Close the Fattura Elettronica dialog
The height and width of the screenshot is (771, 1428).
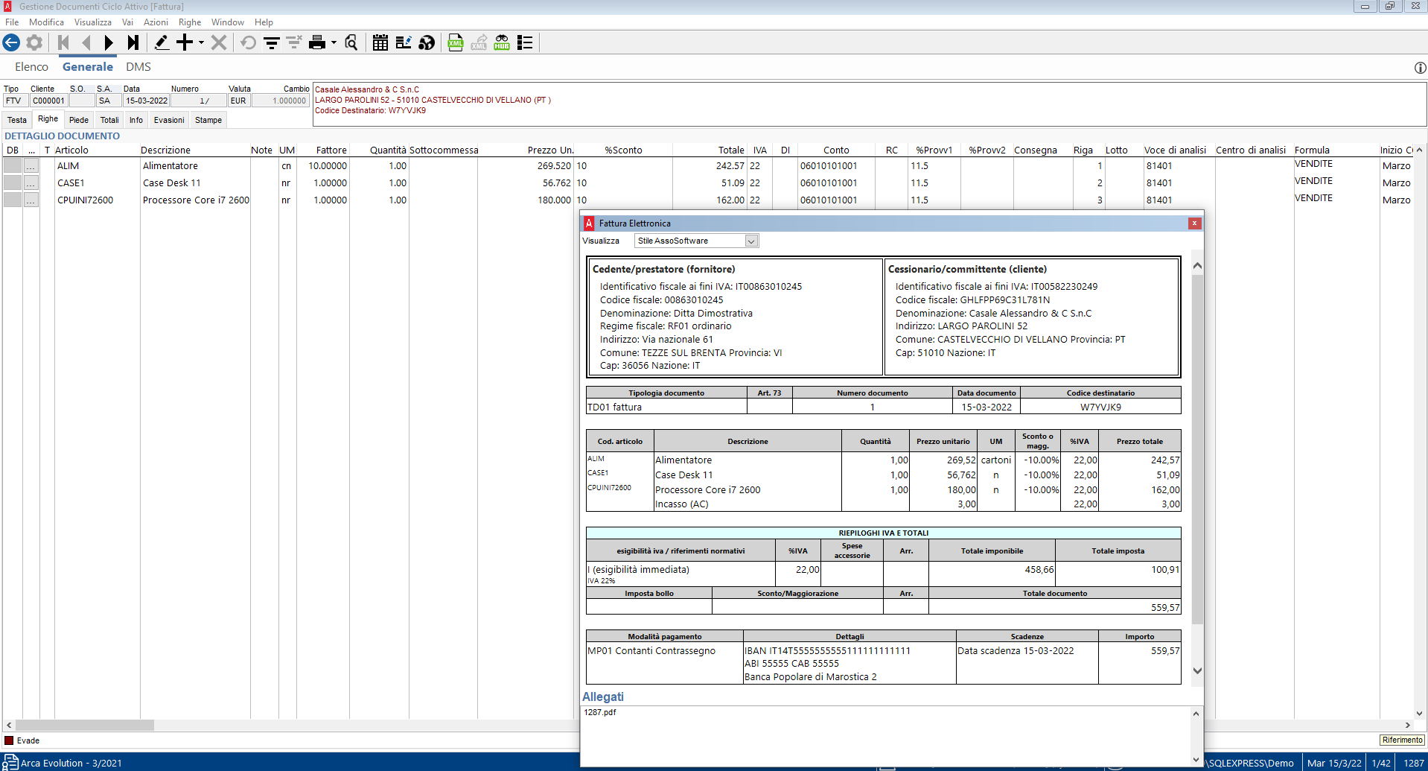[x=1194, y=223]
